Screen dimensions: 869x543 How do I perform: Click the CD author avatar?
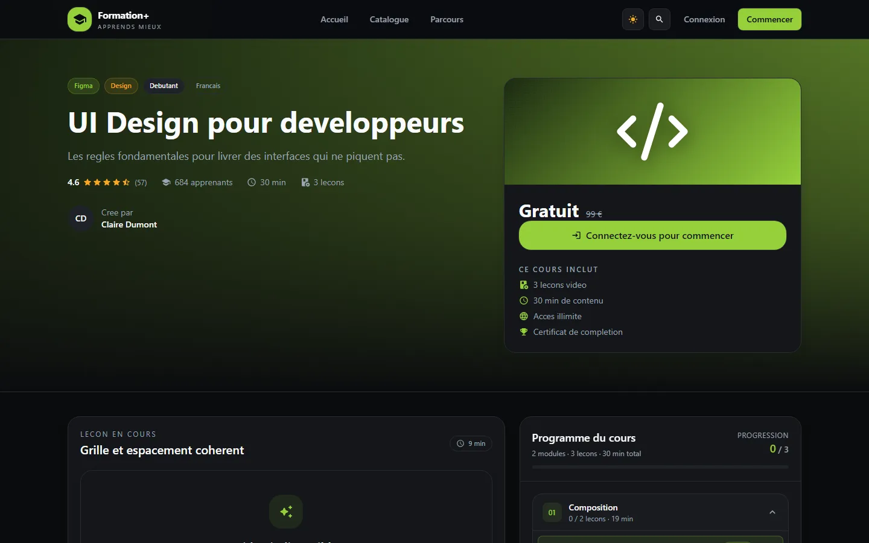81,218
